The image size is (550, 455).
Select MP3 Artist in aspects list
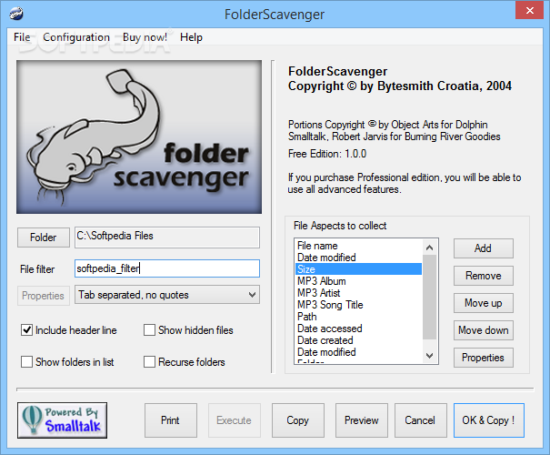358,293
